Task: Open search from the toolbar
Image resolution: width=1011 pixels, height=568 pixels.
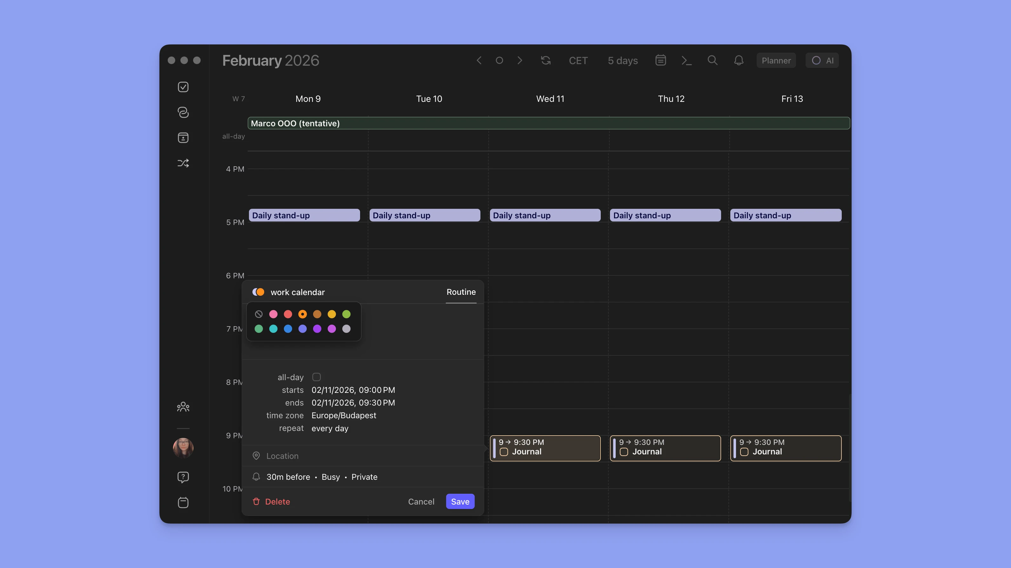Action: click(x=712, y=60)
